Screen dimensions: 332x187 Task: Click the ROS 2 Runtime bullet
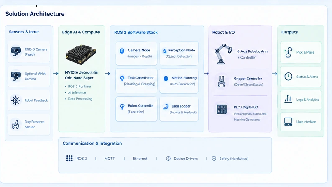pyautogui.click(x=79, y=87)
